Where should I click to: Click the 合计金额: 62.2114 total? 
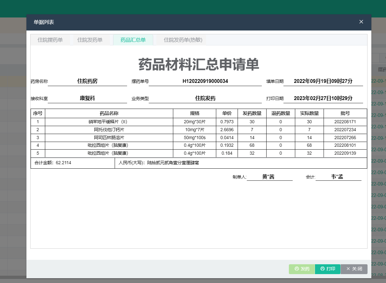(x=53, y=163)
